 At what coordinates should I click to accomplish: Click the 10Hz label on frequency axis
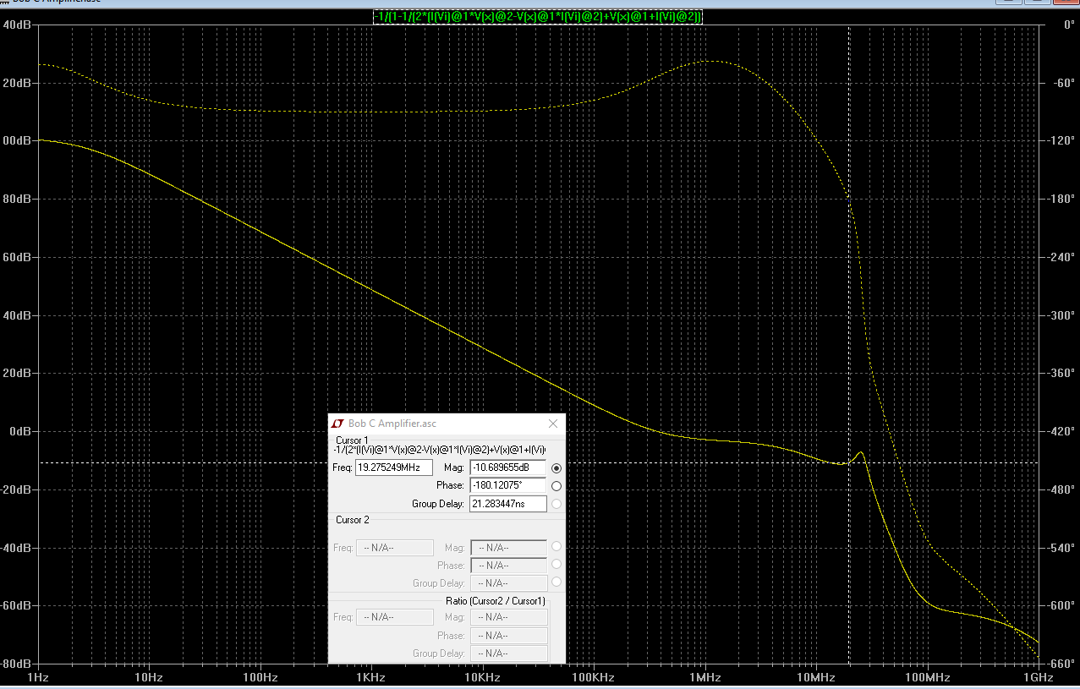coord(149,678)
